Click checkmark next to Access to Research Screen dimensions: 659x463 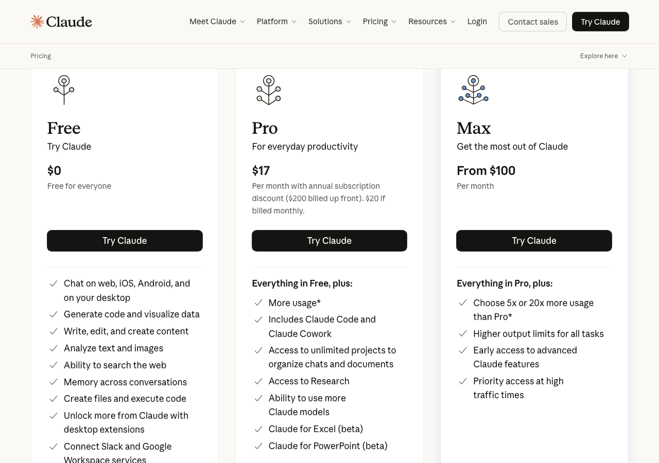(x=258, y=381)
